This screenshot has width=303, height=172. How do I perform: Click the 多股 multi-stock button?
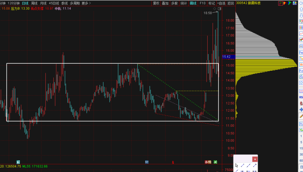pyautogui.click(x=174, y=3)
